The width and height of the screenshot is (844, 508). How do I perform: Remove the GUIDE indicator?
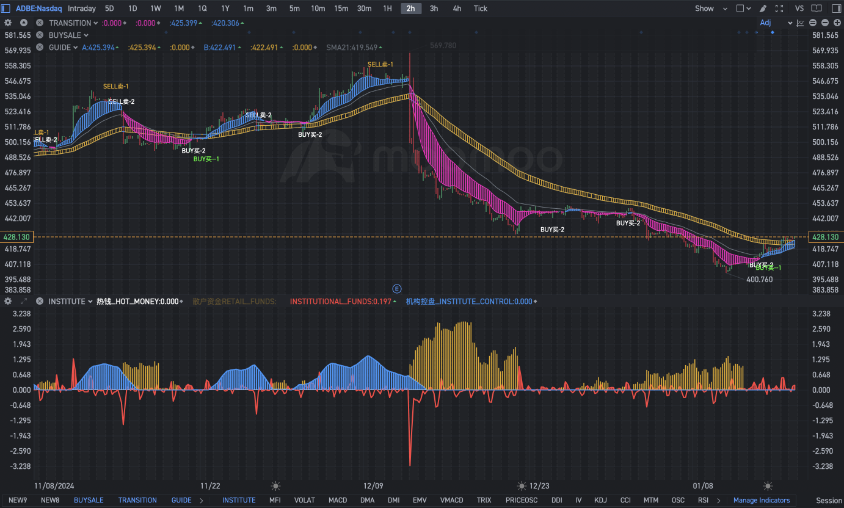tap(39, 47)
